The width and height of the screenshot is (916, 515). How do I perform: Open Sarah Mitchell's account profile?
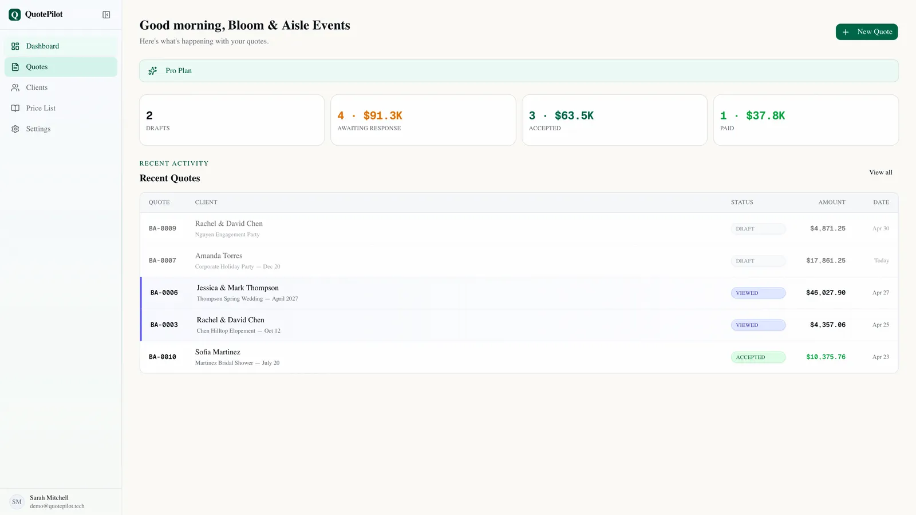[x=61, y=502]
